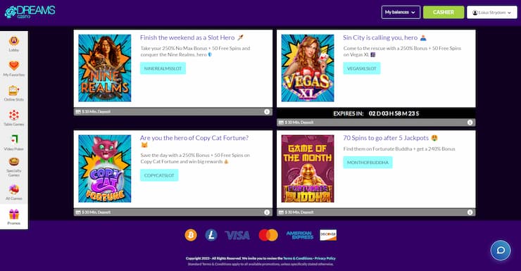
Task: Copy the COPYCATSLOT coupon code
Action: 159,175
